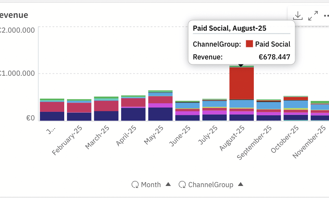Click the crimson segment of March-25 bar
This screenshot has width=329, height=198.
click(x=106, y=106)
